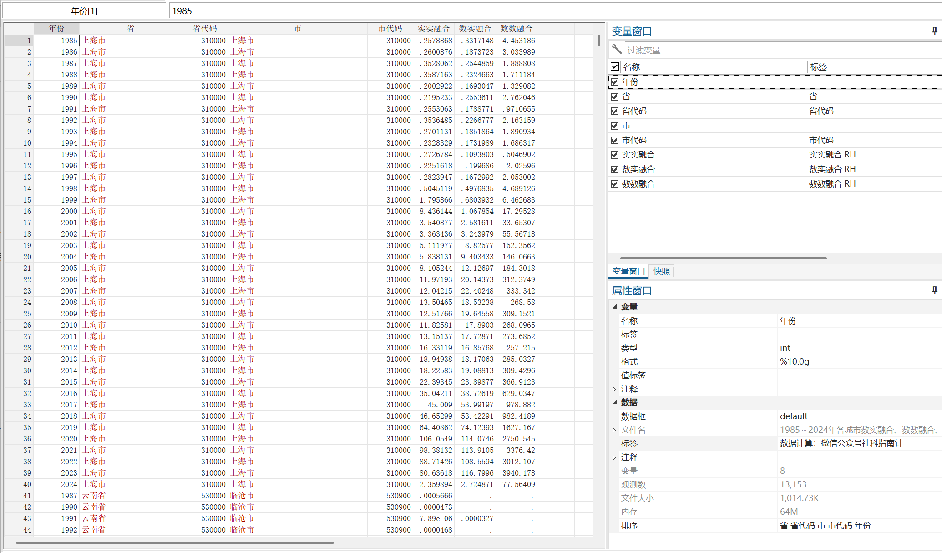Uncheck the 年份 variable checkbox
The height and width of the screenshot is (553, 942).
(615, 82)
